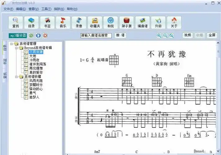This screenshot has height=155, width=221.
Task: Select the 勇气 score in the tree
Action: click(x=33, y=93)
